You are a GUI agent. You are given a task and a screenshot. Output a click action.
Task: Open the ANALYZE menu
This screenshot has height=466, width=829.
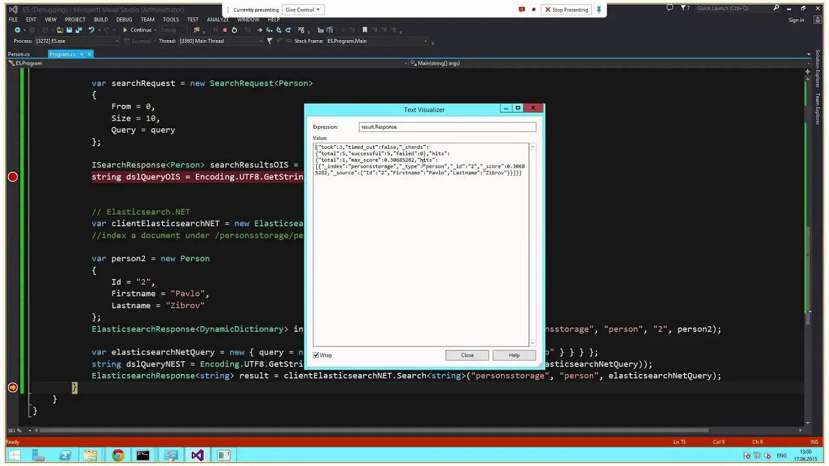tap(218, 19)
